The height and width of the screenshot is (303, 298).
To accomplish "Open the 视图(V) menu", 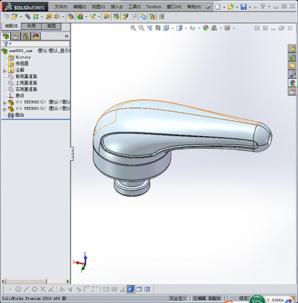I will coord(99,7).
